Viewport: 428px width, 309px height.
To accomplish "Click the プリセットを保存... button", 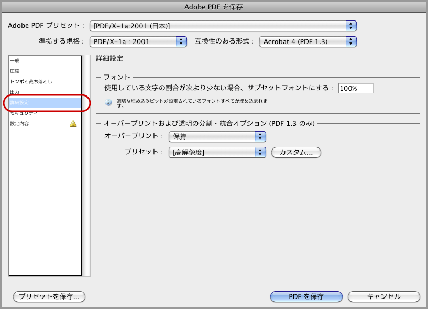I will 49,296.
